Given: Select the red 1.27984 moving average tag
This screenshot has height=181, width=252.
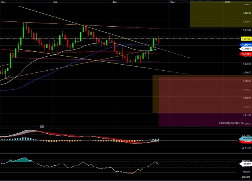Looking at the screenshot, I should tap(246, 54).
